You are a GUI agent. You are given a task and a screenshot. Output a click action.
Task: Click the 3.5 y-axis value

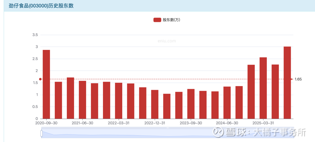(35, 35)
